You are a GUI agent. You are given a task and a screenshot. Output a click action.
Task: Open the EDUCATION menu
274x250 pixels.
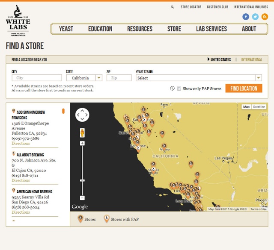[x=100, y=29]
